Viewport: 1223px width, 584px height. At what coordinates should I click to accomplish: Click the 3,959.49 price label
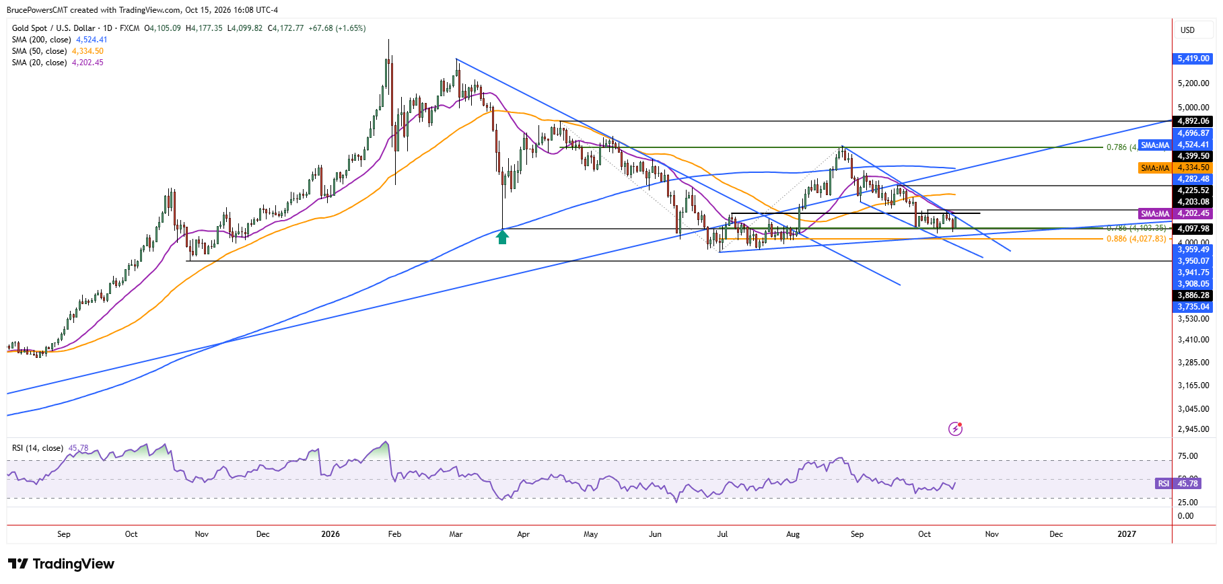click(1193, 250)
